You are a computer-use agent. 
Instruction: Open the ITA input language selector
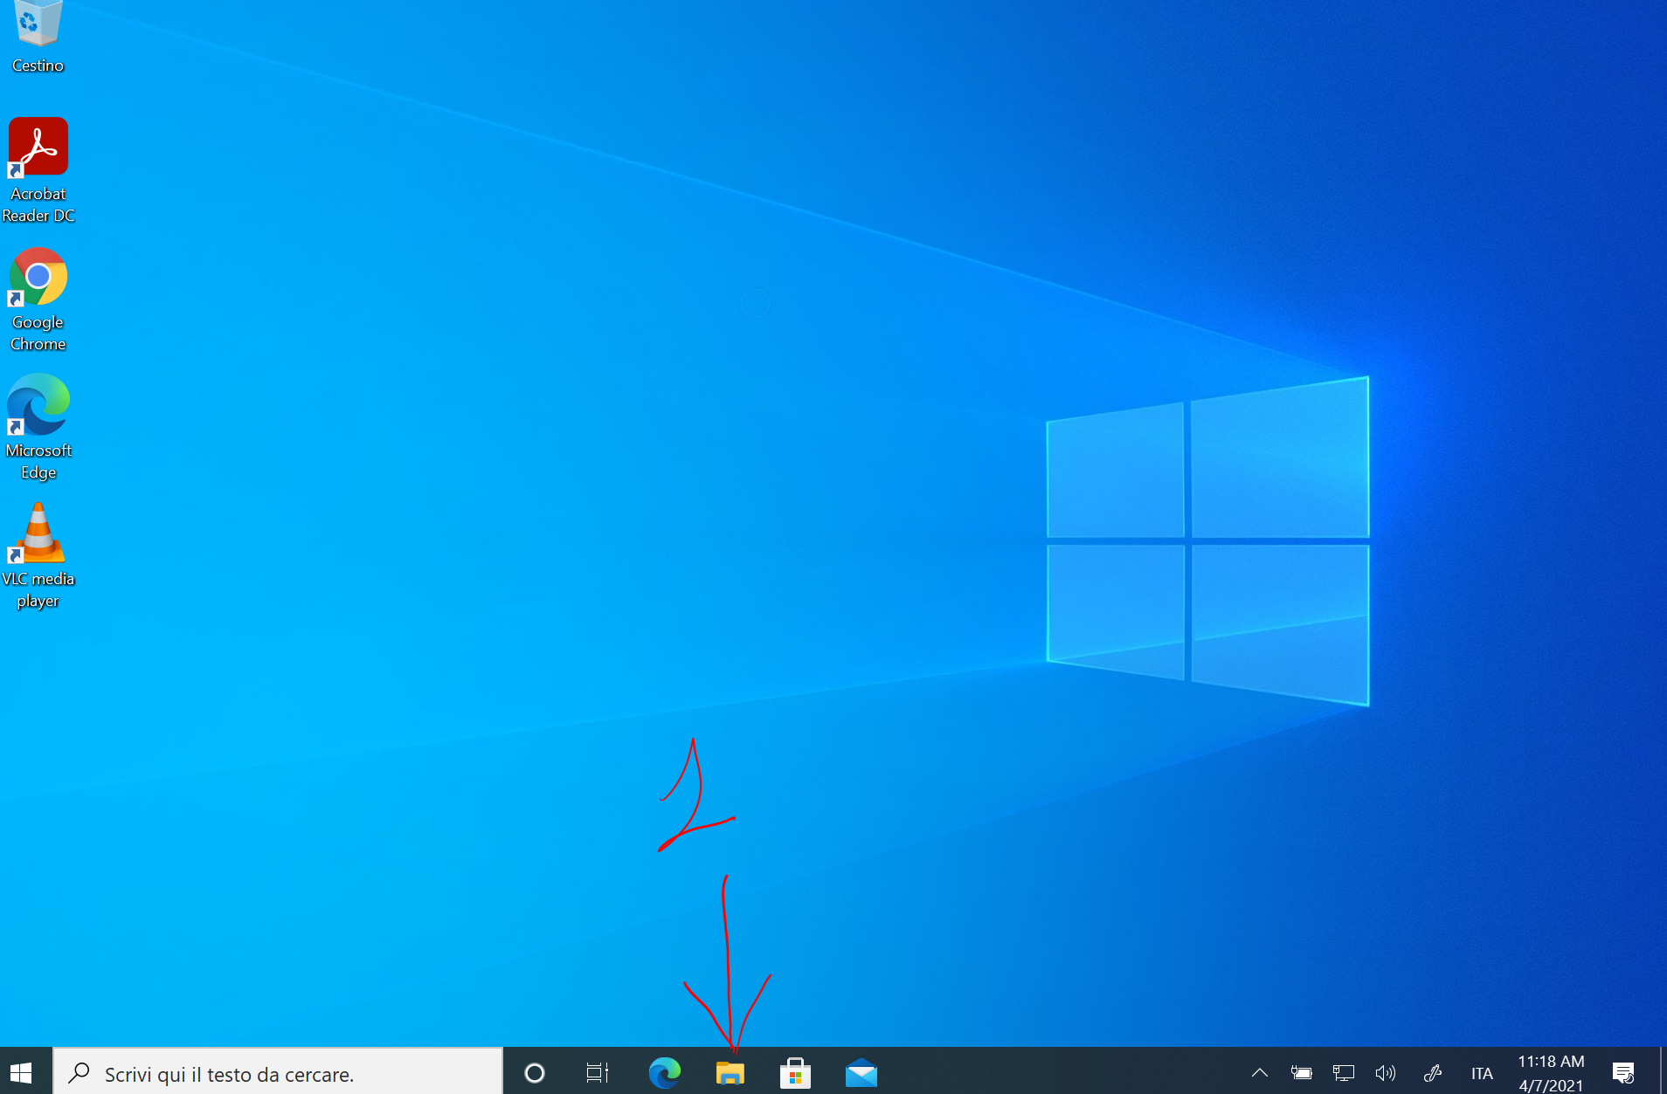1482,1073
